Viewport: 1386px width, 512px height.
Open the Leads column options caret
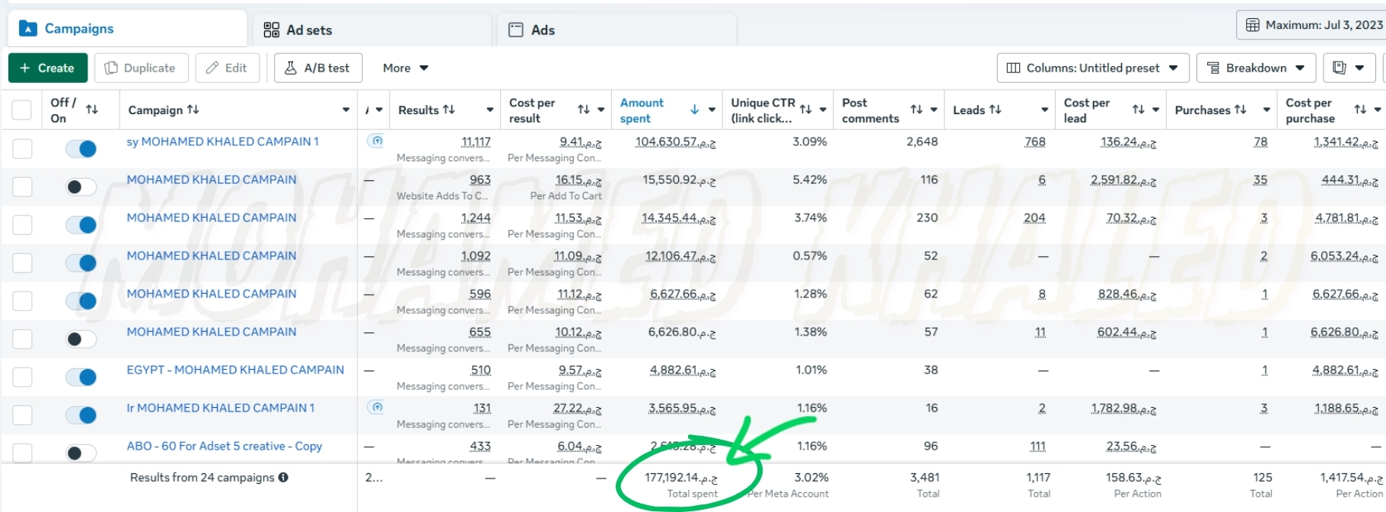coord(1044,110)
